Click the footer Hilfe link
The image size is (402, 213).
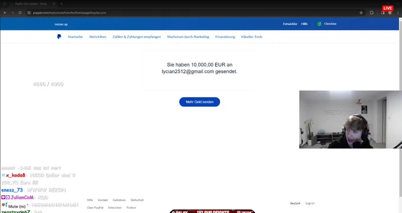pos(90,200)
